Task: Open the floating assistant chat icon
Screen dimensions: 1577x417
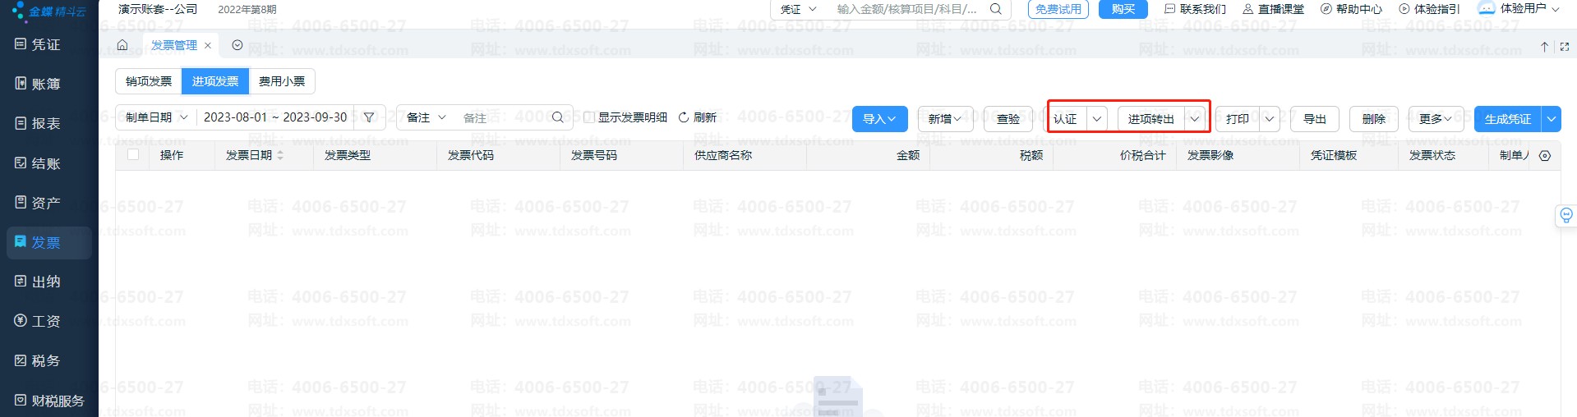Action: [1566, 216]
